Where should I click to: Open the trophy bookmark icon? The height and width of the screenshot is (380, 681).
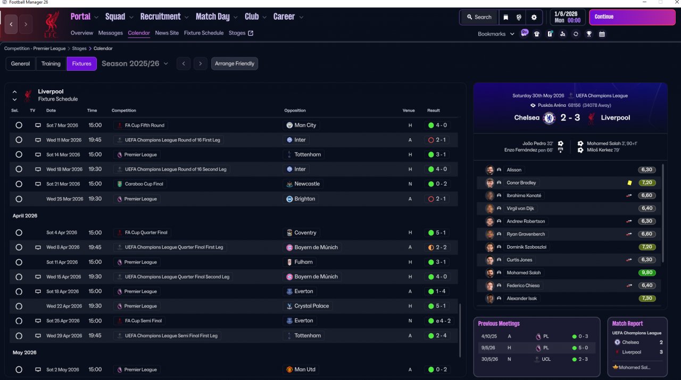pos(589,34)
